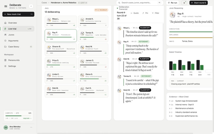Select R03 ballot bars in timeline
The image size is (214, 134).
coord(191,66)
